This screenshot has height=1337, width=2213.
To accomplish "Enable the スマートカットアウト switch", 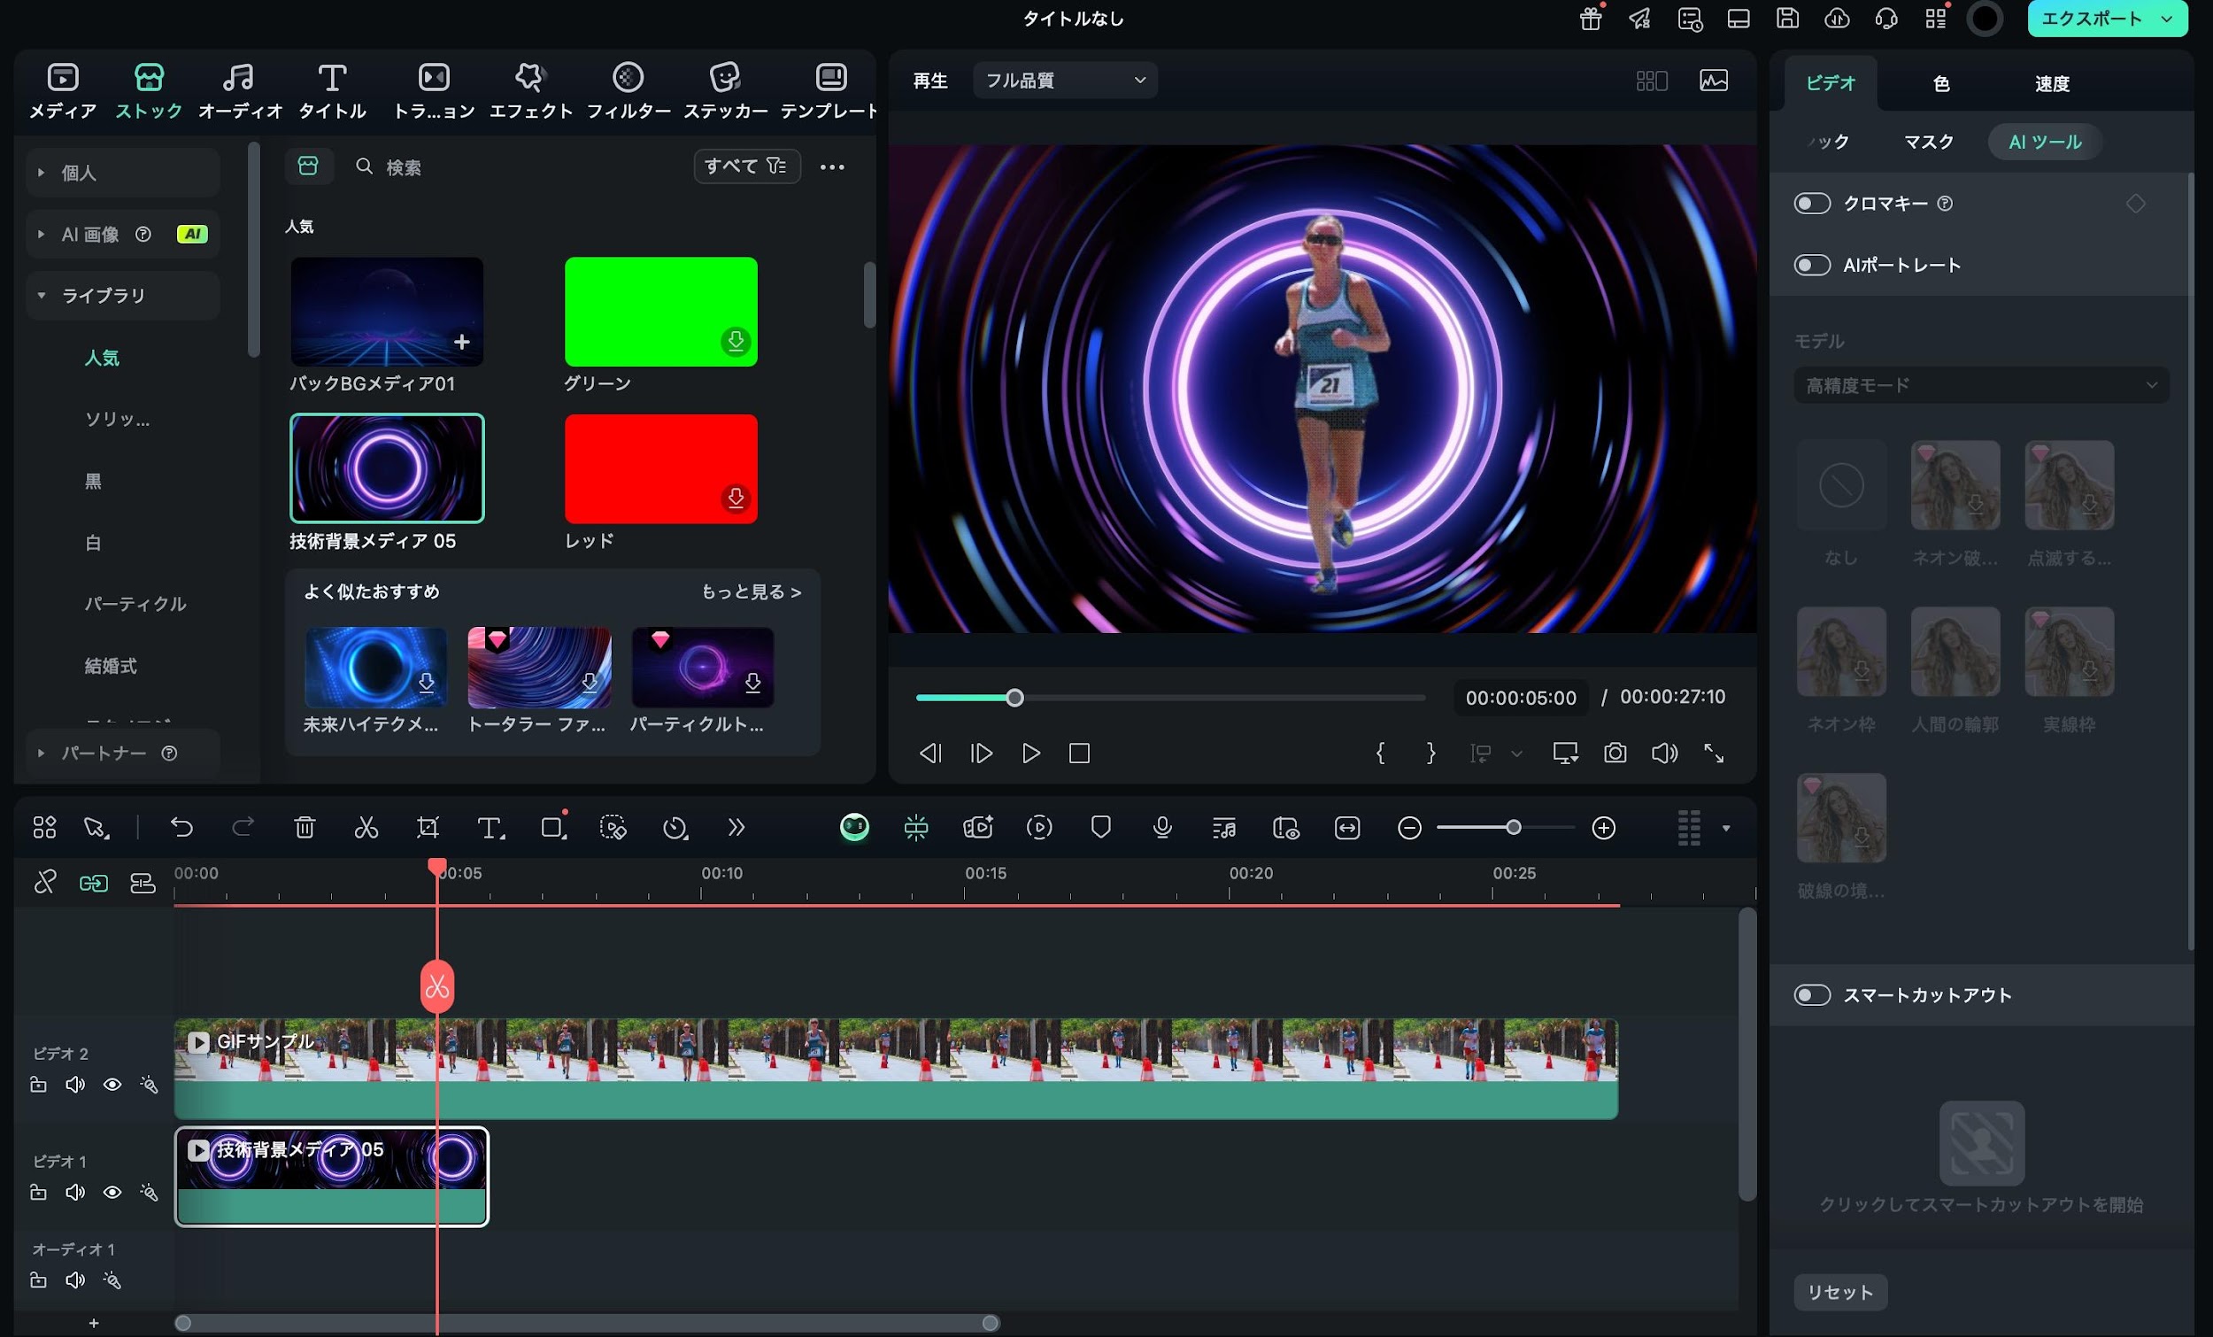I will click(x=1811, y=994).
